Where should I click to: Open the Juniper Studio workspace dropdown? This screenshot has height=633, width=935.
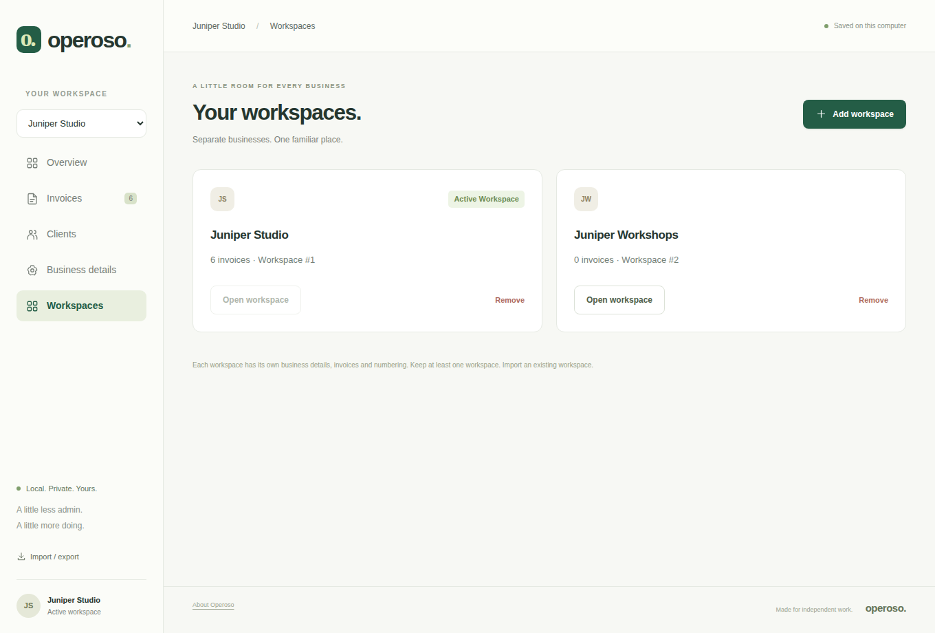pyautogui.click(x=81, y=124)
